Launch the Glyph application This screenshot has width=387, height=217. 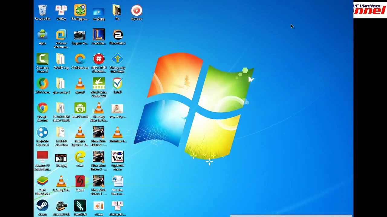pos(80,183)
